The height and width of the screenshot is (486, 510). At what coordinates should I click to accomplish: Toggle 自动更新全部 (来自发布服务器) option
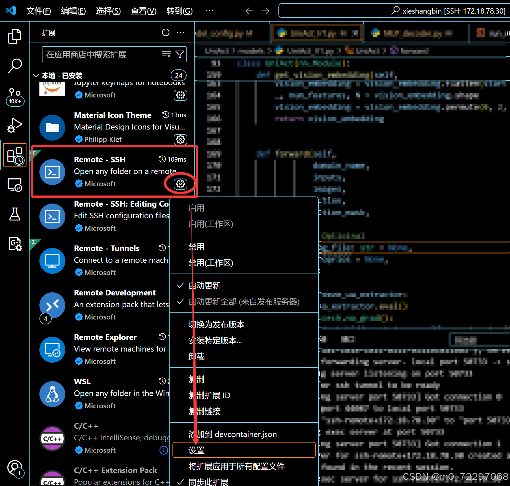click(244, 302)
